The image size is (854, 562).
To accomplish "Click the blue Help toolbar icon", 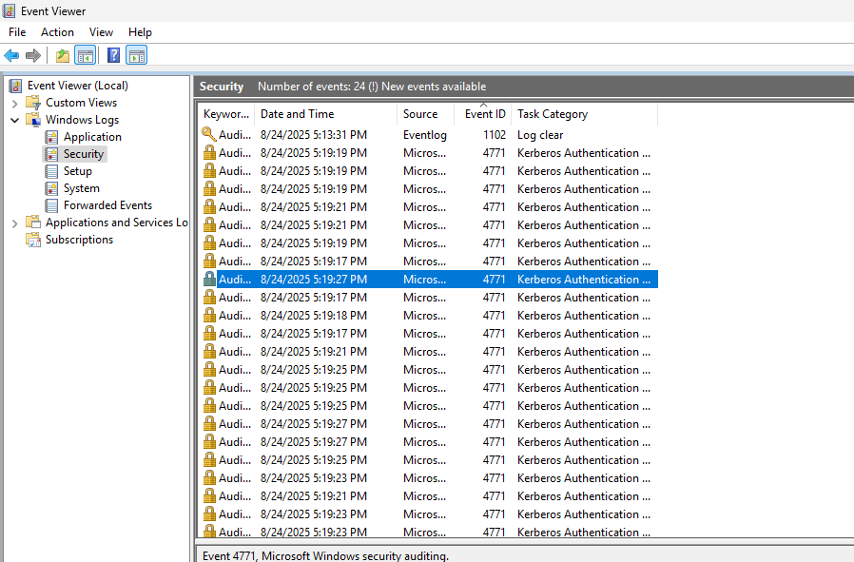I will (x=113, y=55).
